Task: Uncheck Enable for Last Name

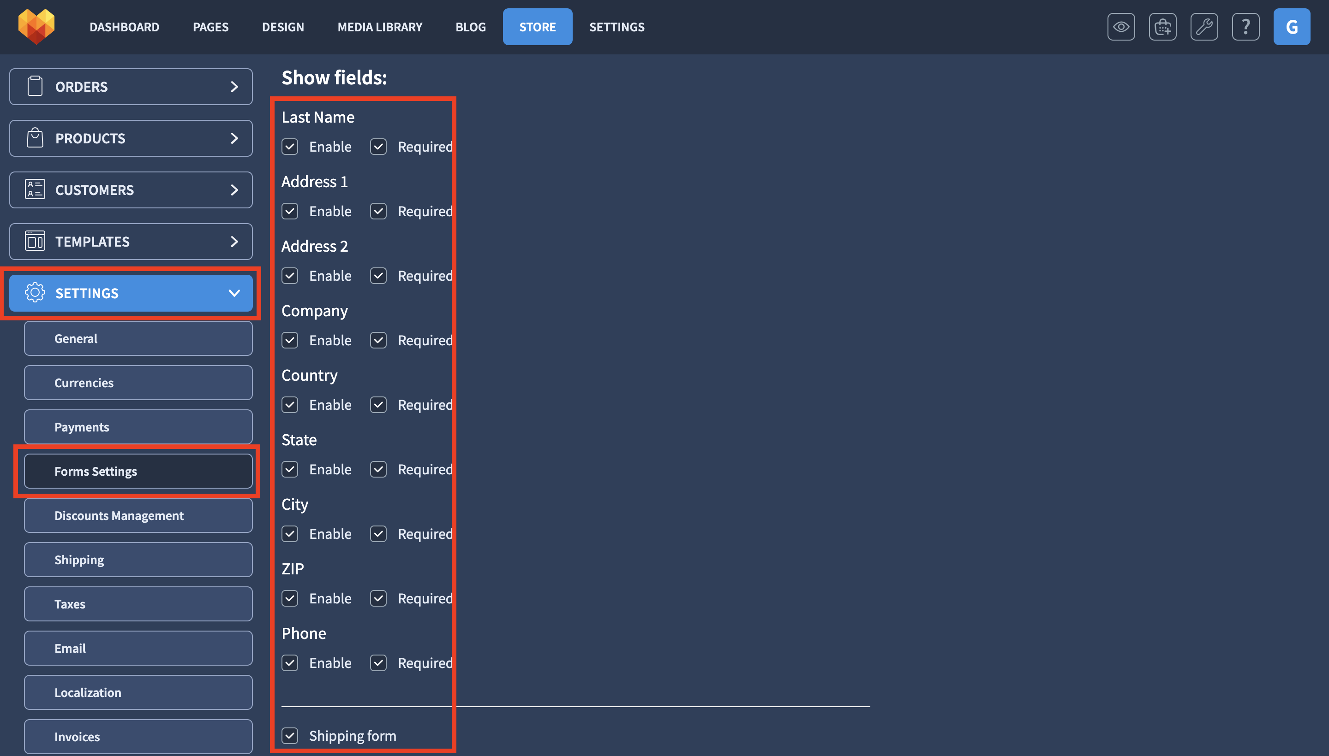Action: [290, 147]
